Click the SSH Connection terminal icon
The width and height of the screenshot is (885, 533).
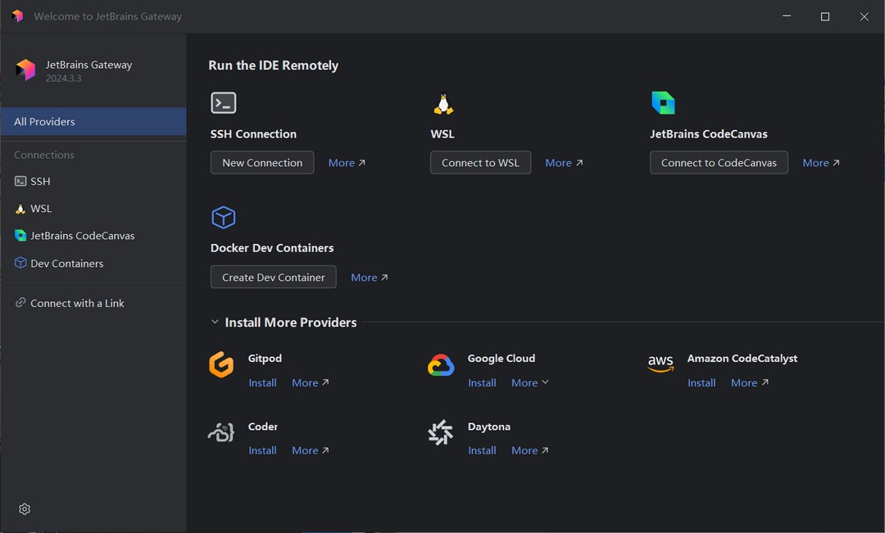coord(223,102)
